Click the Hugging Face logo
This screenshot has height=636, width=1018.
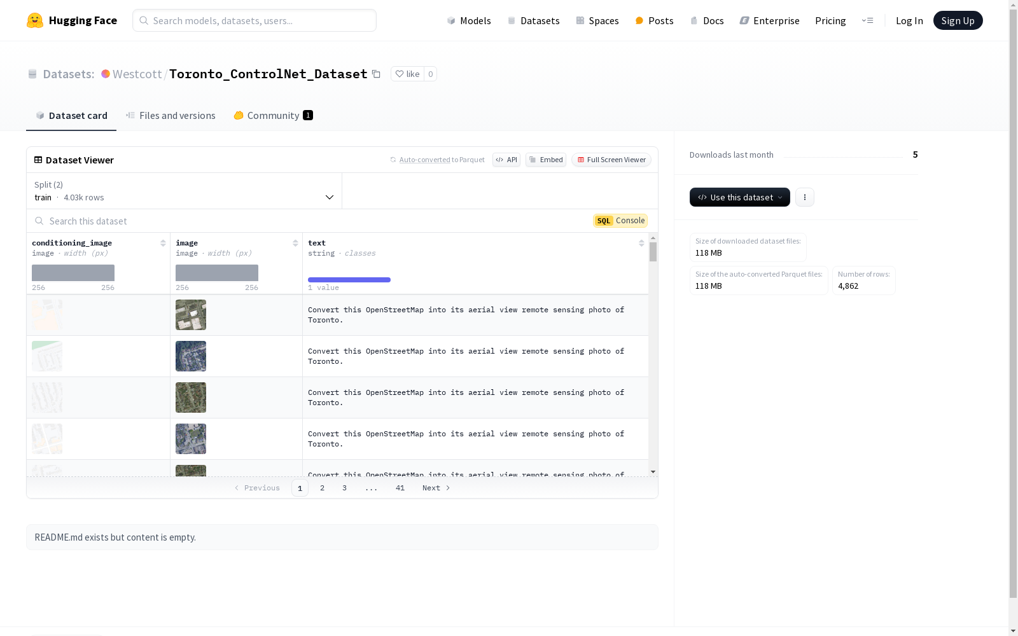[x=72, y=20]
